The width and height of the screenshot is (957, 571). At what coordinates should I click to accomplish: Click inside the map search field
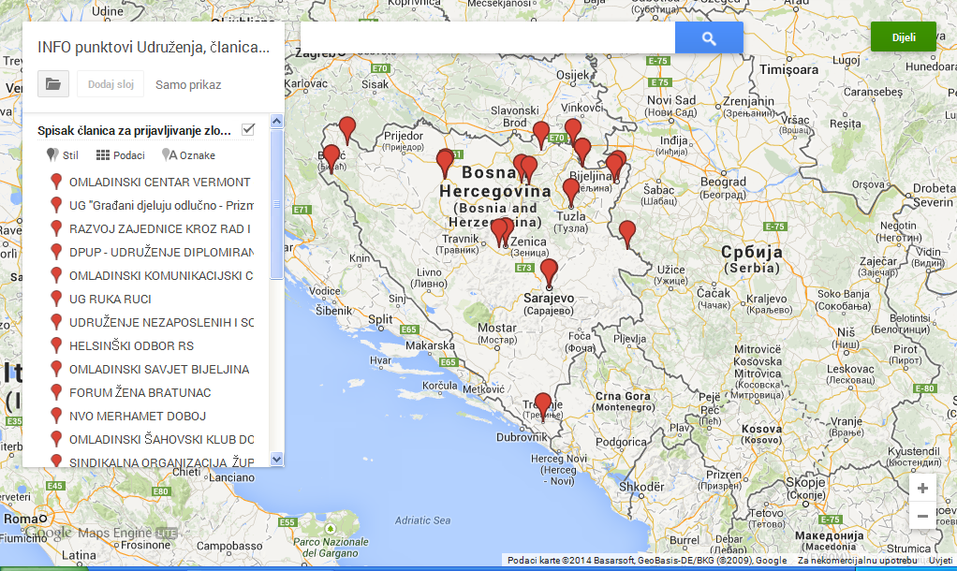[487, 38]
